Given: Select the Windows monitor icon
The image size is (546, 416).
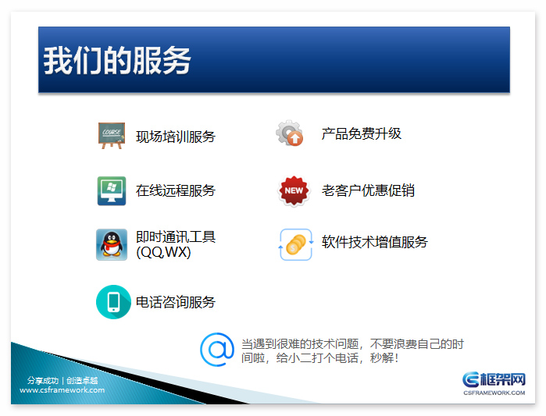Looking at the screenshot, I should click(112, 190).
